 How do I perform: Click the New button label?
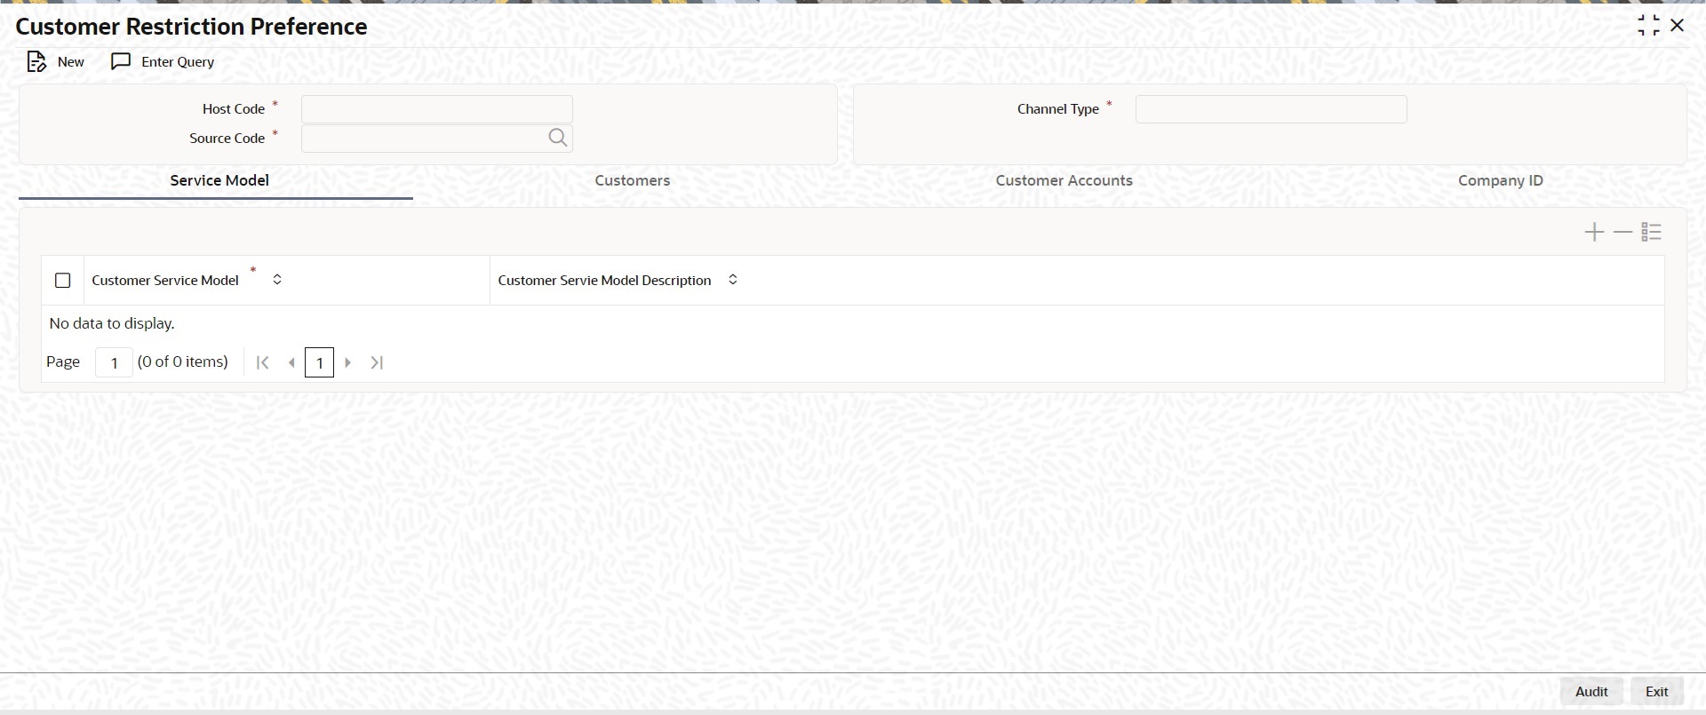(x=71, y=61)
